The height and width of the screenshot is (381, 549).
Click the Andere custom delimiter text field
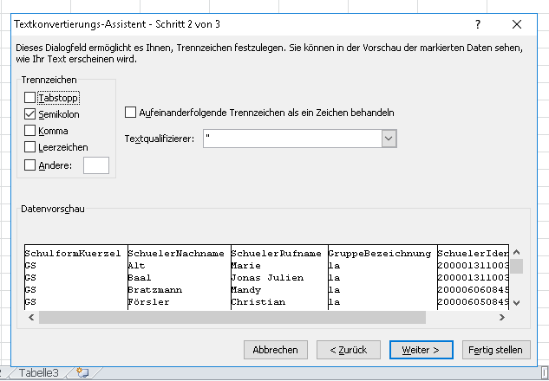pos(95,165)
